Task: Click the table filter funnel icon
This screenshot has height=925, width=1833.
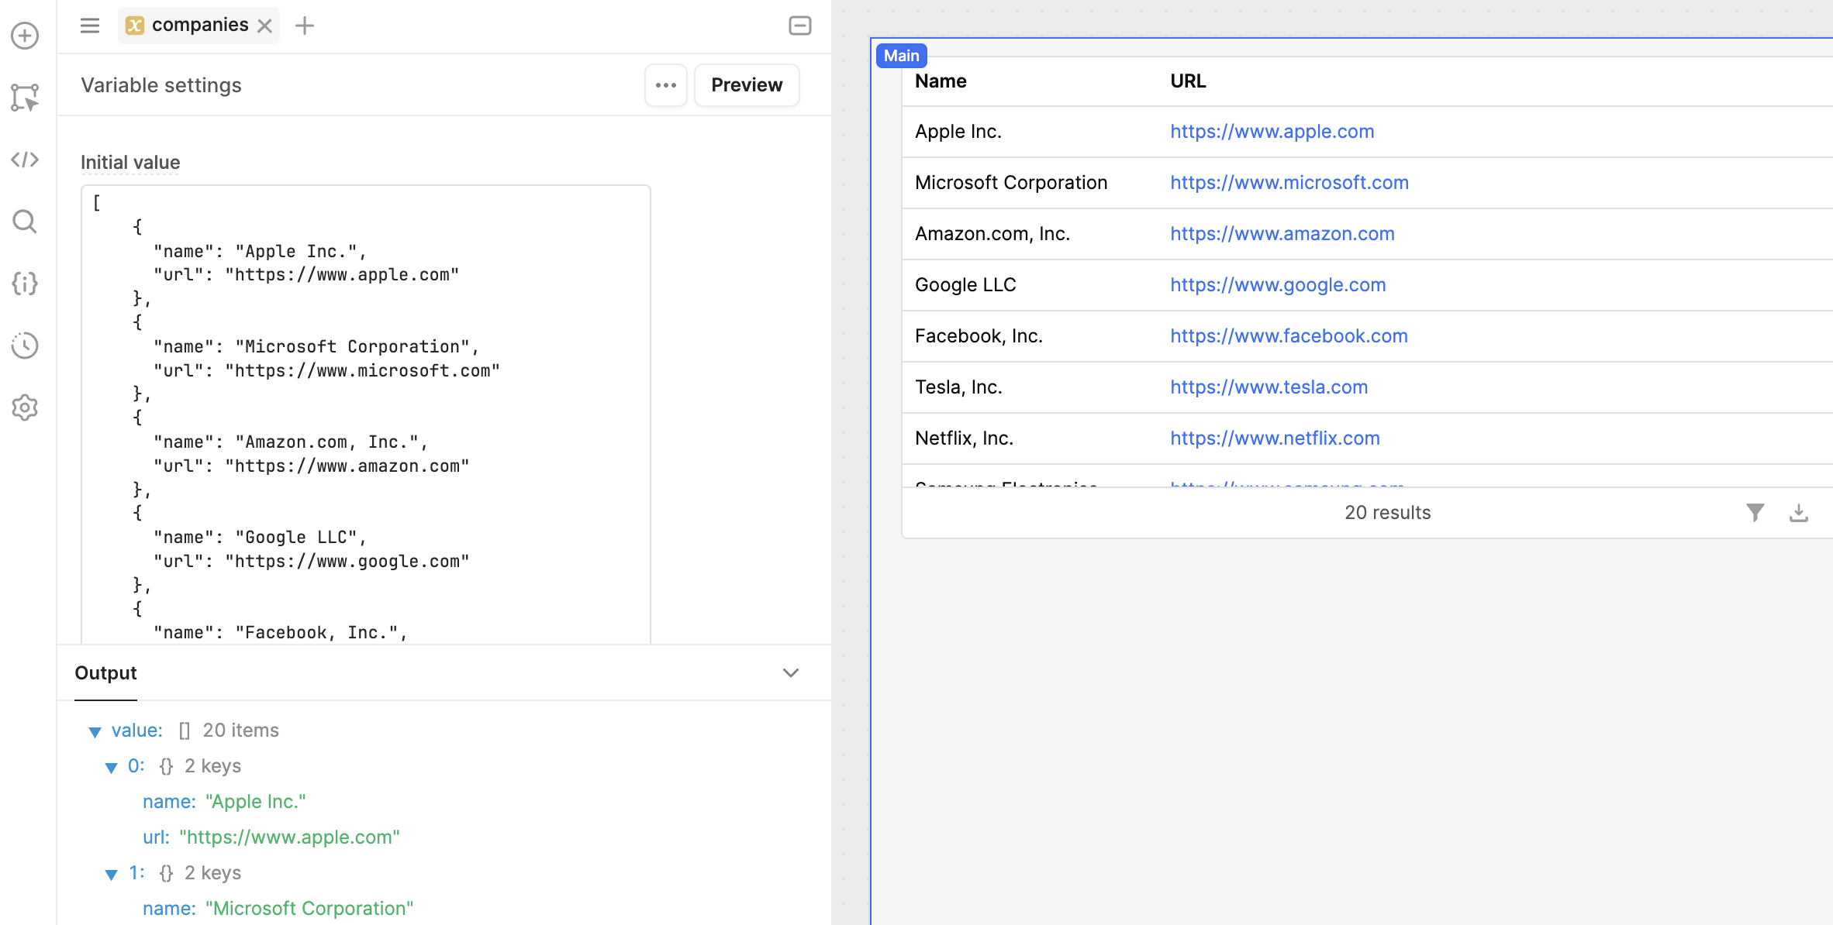Action: (x=1755, y=512)
